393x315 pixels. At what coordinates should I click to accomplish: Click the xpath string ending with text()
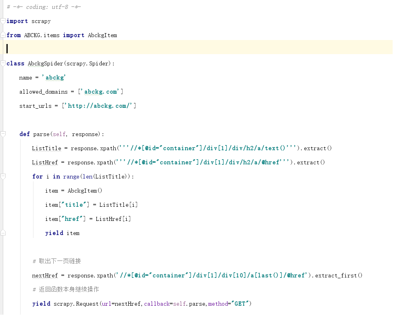pos(208,148)
